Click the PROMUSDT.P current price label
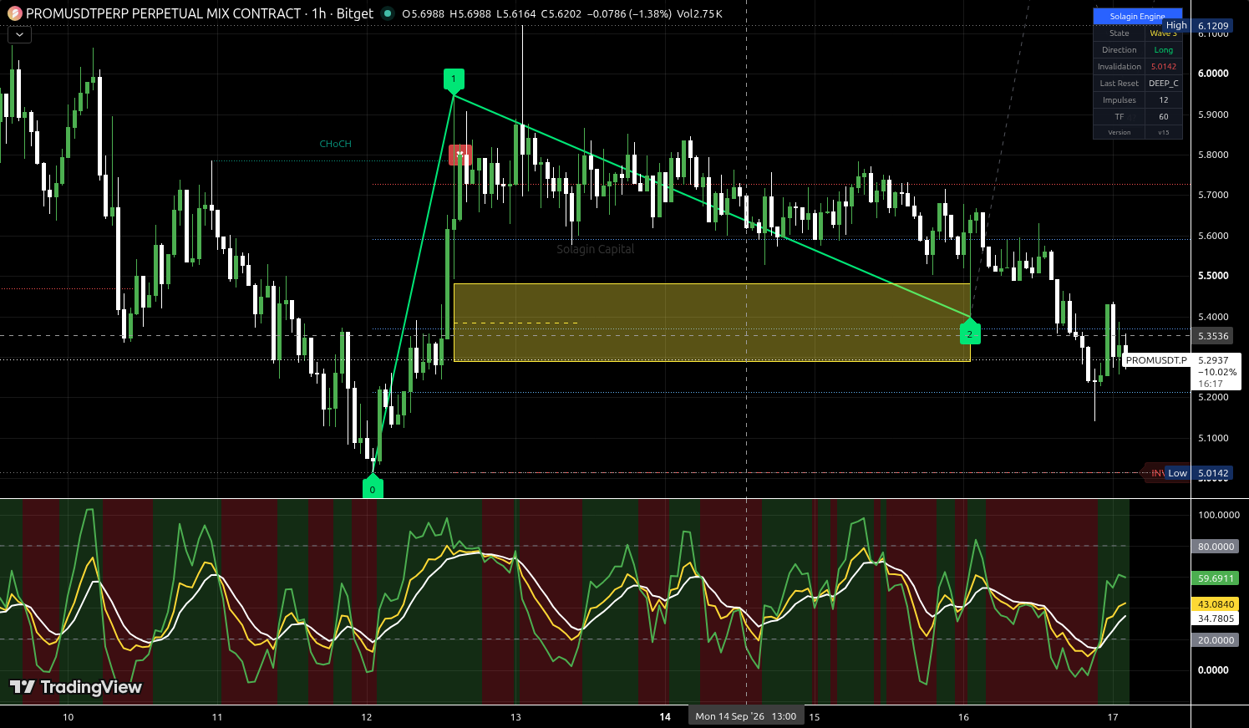Screen dimensions: 1249x728 click(x=1181, y=371)
